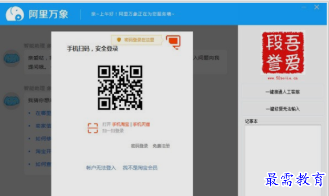The height and width of the screenshot is (196, 329).
Task: Click the 一键接通人工客服 button
Action: [x=283, y=92]
